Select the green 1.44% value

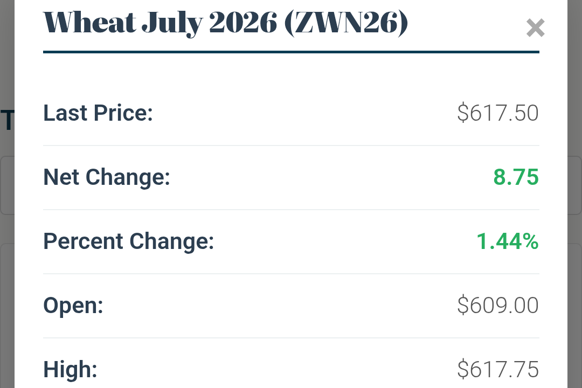tap(508, 241)
